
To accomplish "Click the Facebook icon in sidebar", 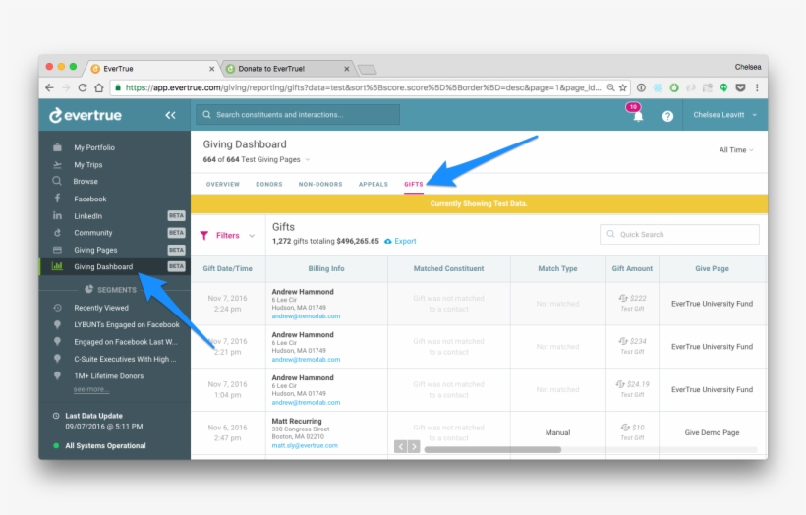I will pyautogui.click(x=57, y=199).
